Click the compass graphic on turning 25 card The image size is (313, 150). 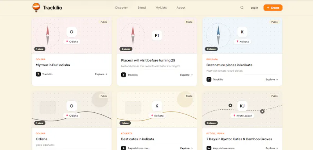click(133, 35)
